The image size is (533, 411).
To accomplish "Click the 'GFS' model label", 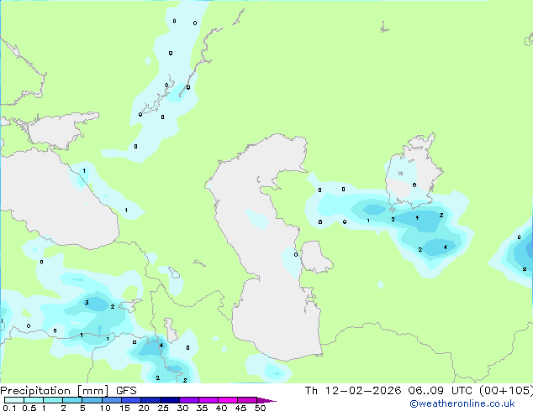I will point(126,391).
